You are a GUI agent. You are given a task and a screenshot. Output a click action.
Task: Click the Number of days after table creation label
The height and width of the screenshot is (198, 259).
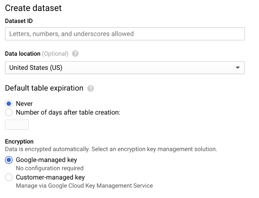[x=68, y=112]
